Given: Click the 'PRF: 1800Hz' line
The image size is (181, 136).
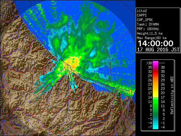Looking at the screenshot, I should (148, 29).
